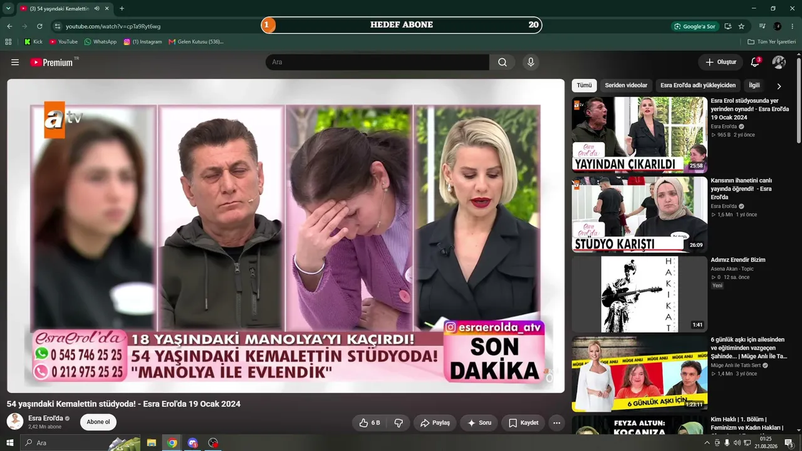Dislike the video with thumbs down
This screenshot has width=802, height=451.
click(x=398, y=423)
